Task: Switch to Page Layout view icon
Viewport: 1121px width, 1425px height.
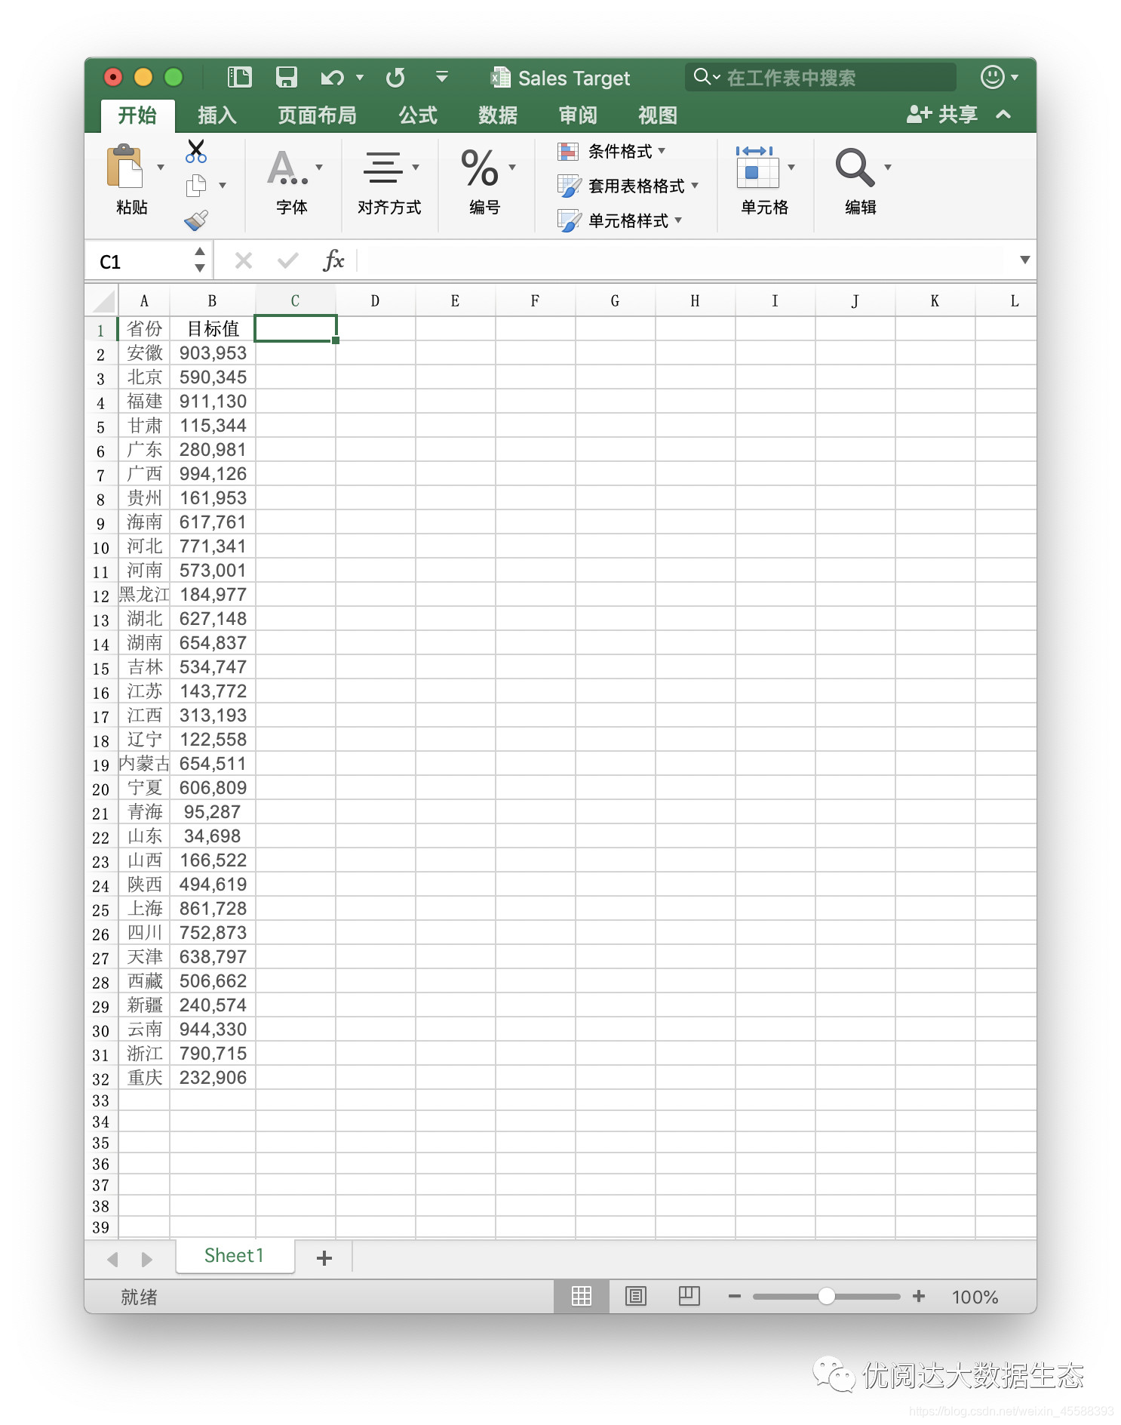Action: (x=636, y=1296)
